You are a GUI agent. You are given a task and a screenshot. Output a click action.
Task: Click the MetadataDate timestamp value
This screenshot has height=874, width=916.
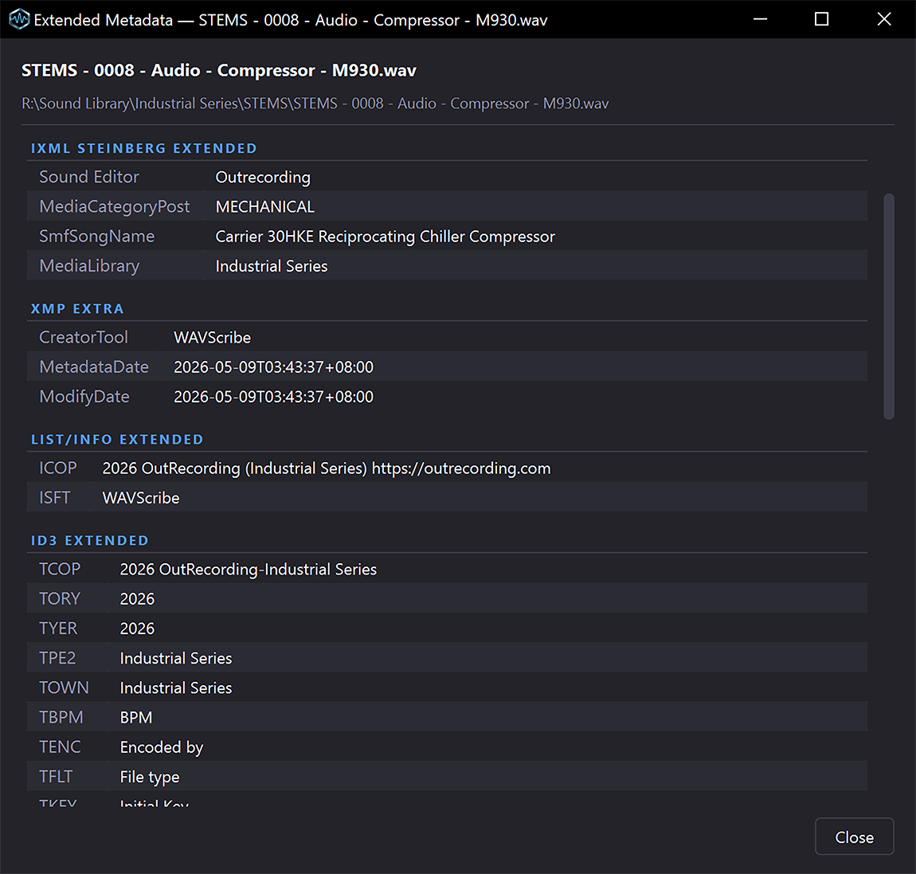273,367
